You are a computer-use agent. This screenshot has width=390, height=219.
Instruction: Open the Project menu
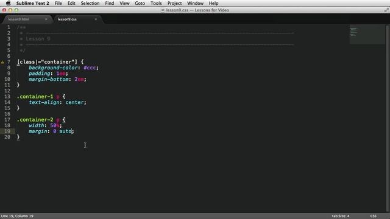coord(174,3)
